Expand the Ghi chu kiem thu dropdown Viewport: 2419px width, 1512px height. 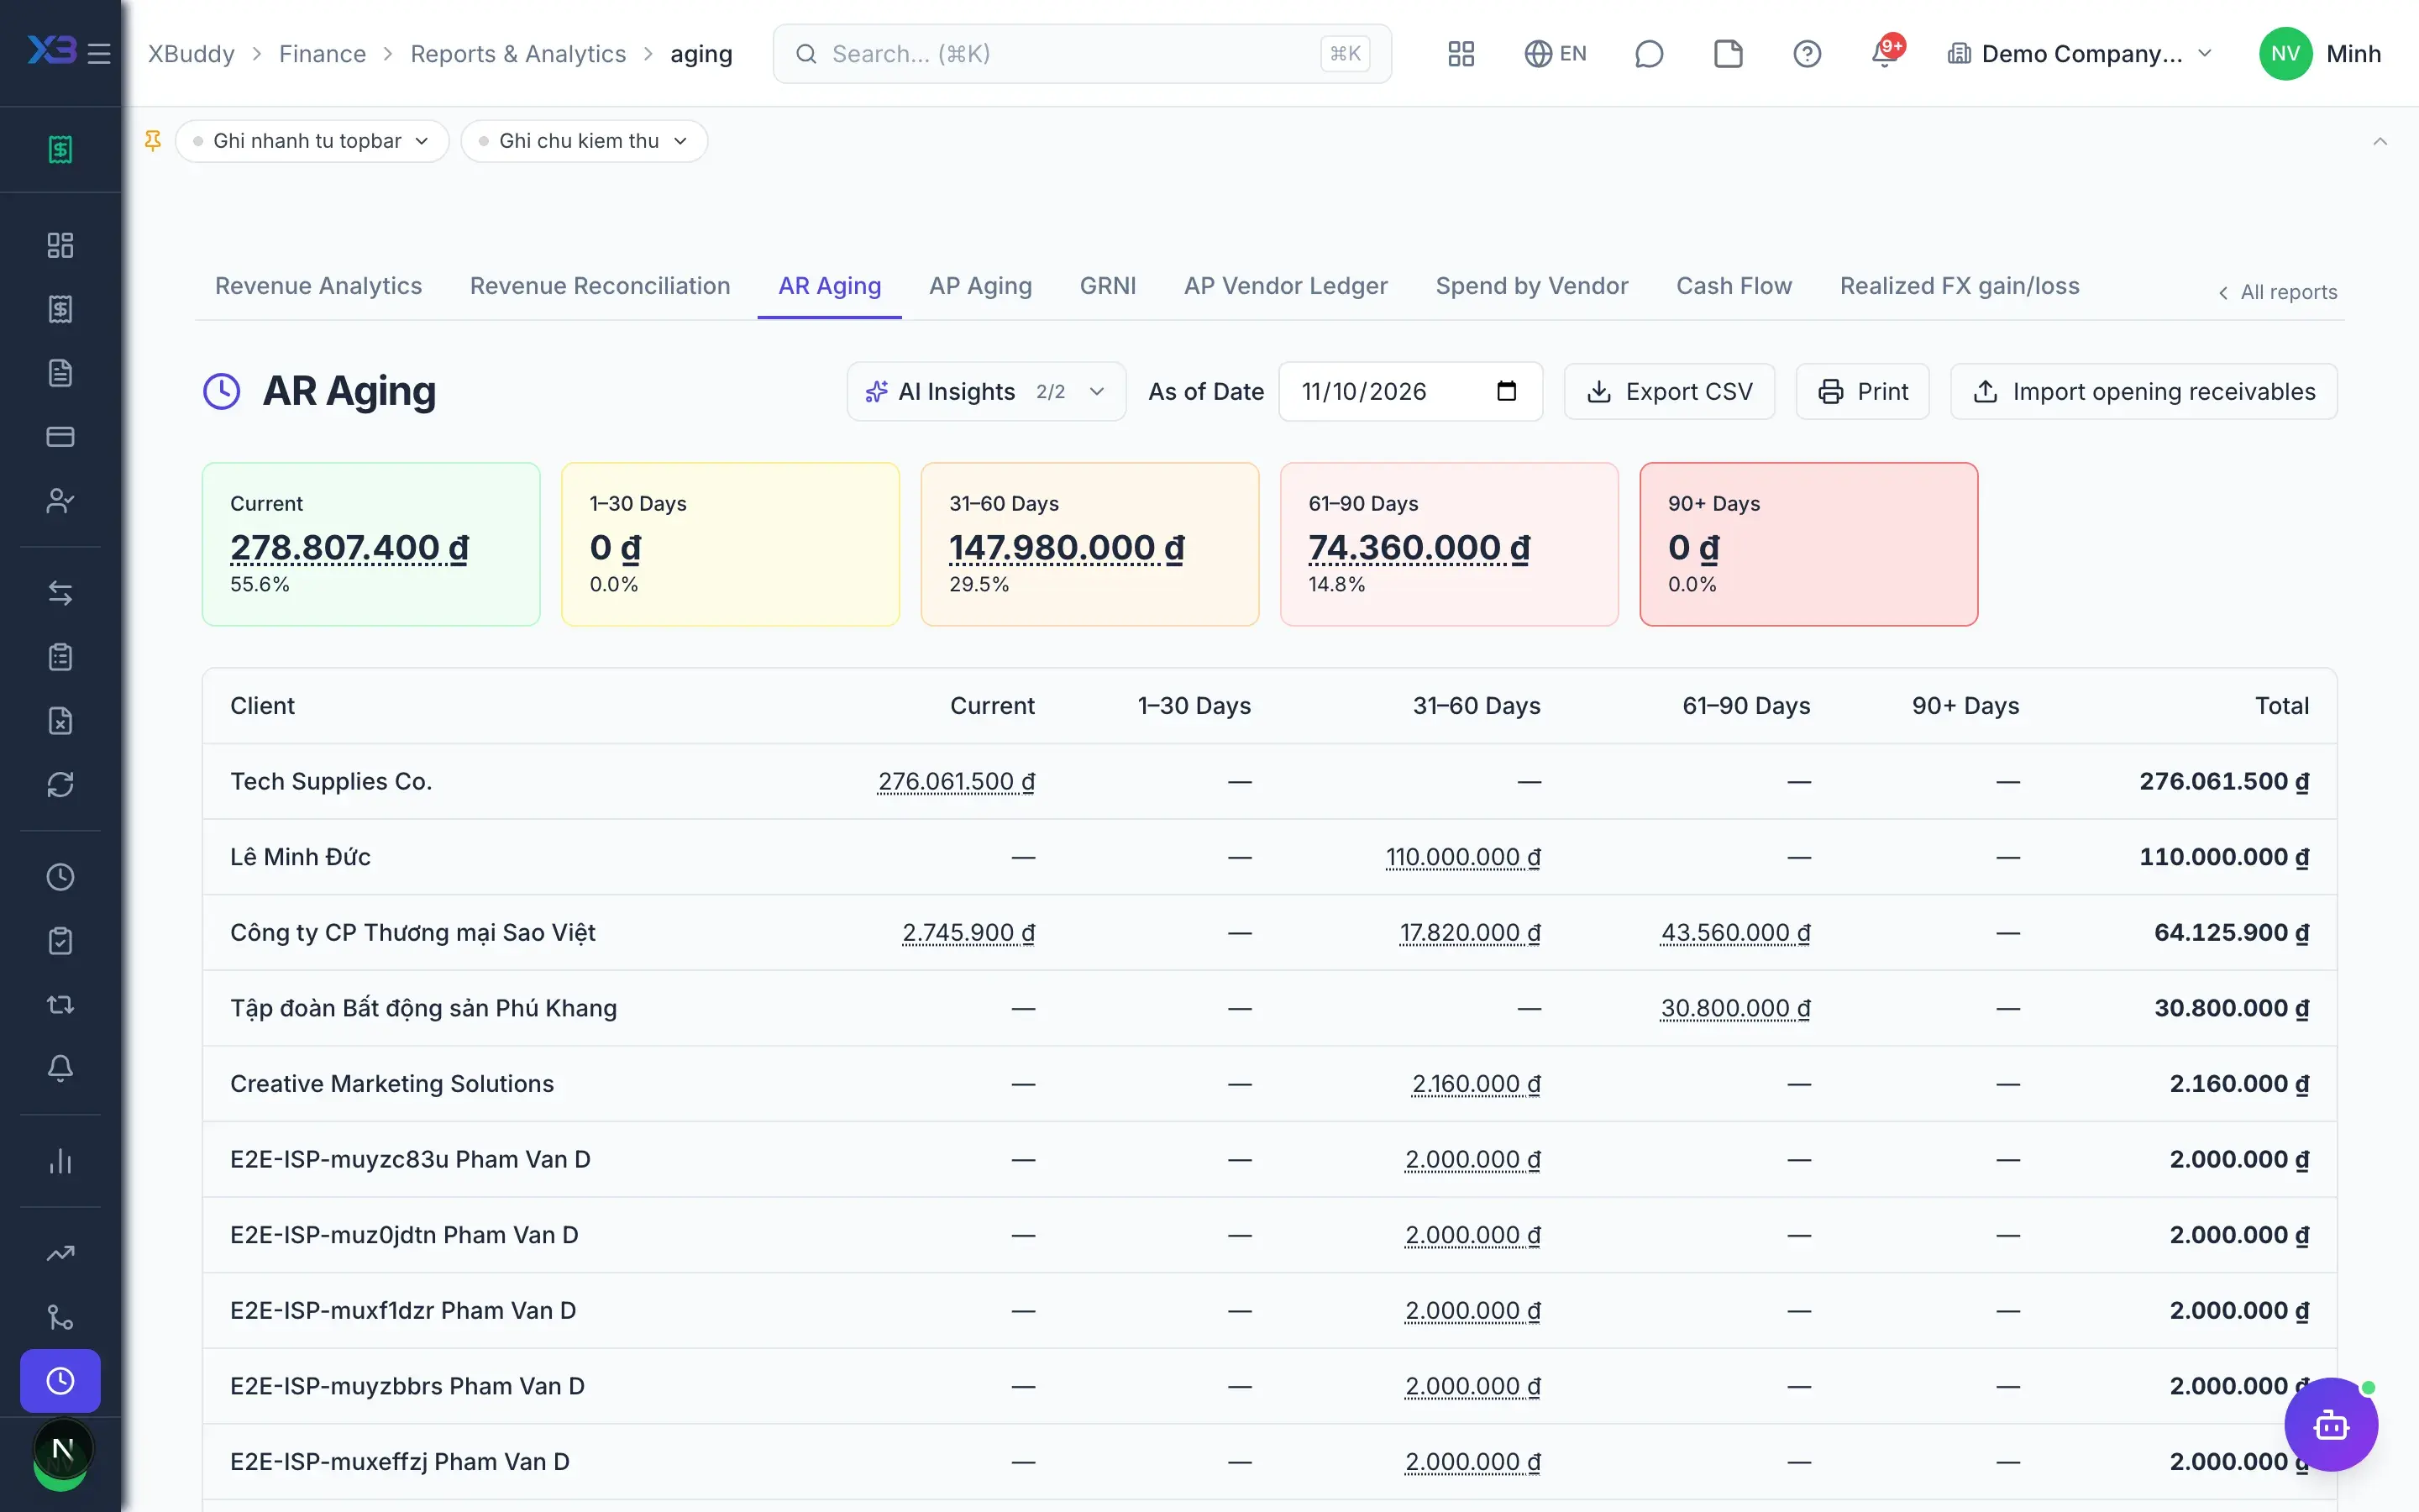coord(584,141)
